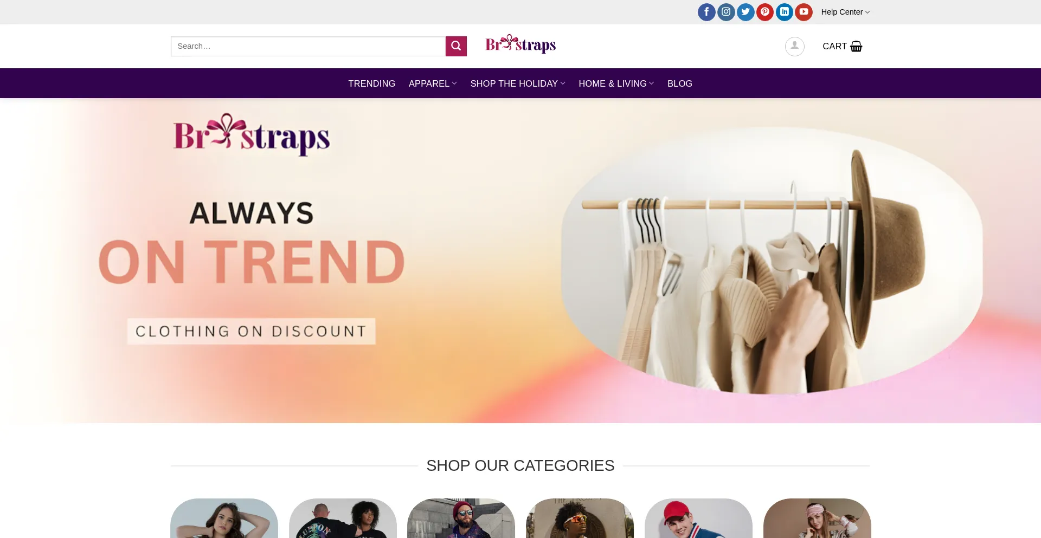Expand the Shop The Holiday menu
Screen dimensions: 1041x538
[518, 83]
